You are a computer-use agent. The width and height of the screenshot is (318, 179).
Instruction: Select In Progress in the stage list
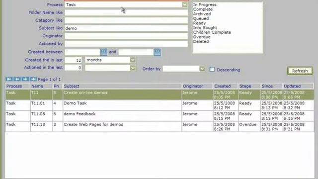(x=205, y=4)
